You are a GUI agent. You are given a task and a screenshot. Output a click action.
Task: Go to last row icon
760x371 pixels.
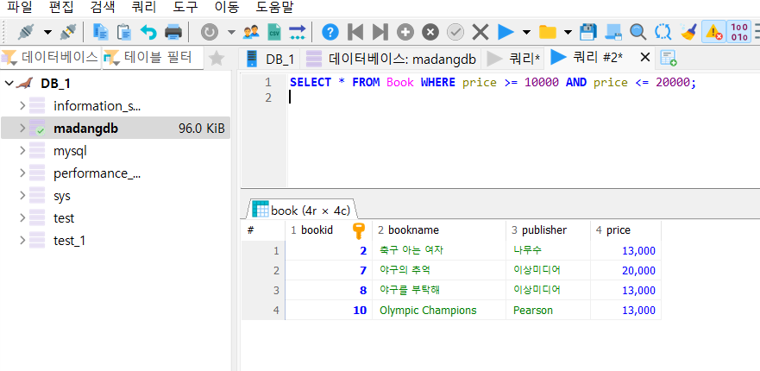pyautogui.click(x=380, y=33)
